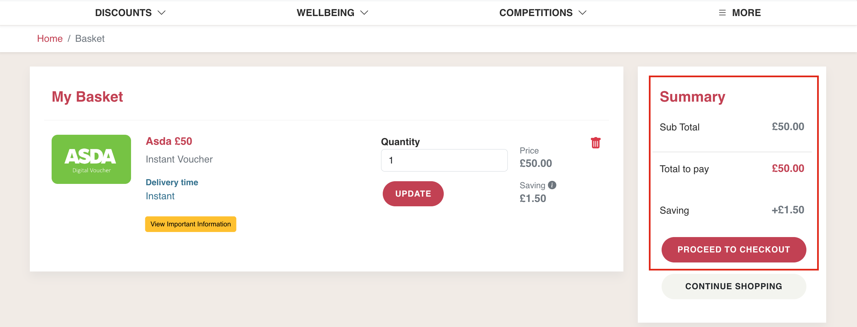Click the Delivery time label
The width and height of the screenshot is (857, 327).
(172, 182)
